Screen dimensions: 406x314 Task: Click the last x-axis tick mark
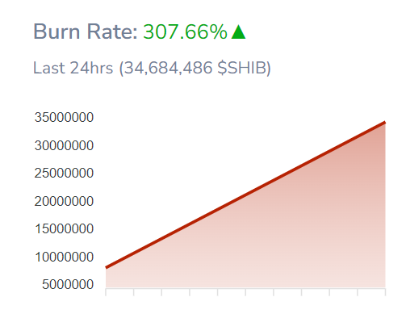[386, 292]
